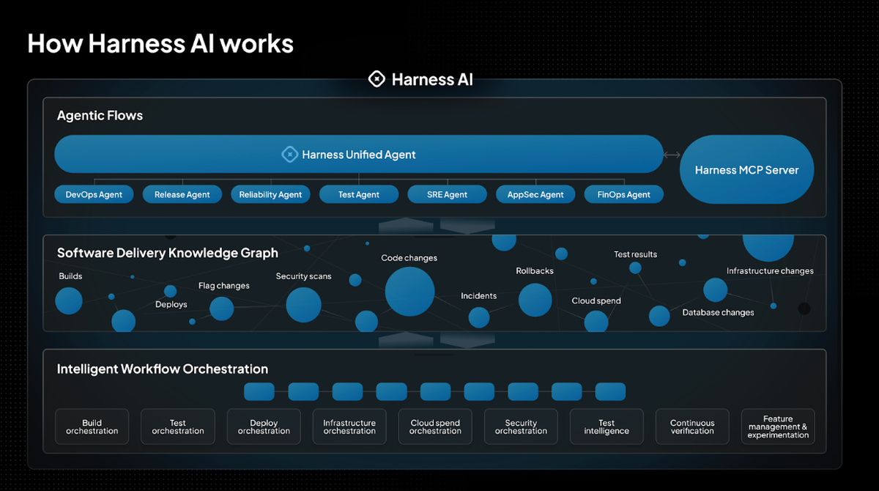Select the Continuous verification tile
The width and height of the screenshot is (879, 491).
tap(692, 427)
